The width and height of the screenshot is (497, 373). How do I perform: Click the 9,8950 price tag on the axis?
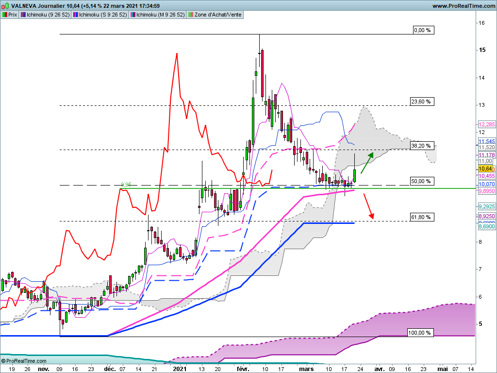pos(486,190)
